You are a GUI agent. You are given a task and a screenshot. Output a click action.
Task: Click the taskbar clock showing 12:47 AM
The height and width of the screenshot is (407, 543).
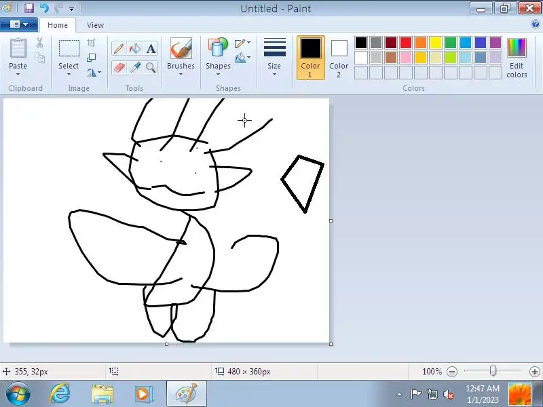click(483, 394)
